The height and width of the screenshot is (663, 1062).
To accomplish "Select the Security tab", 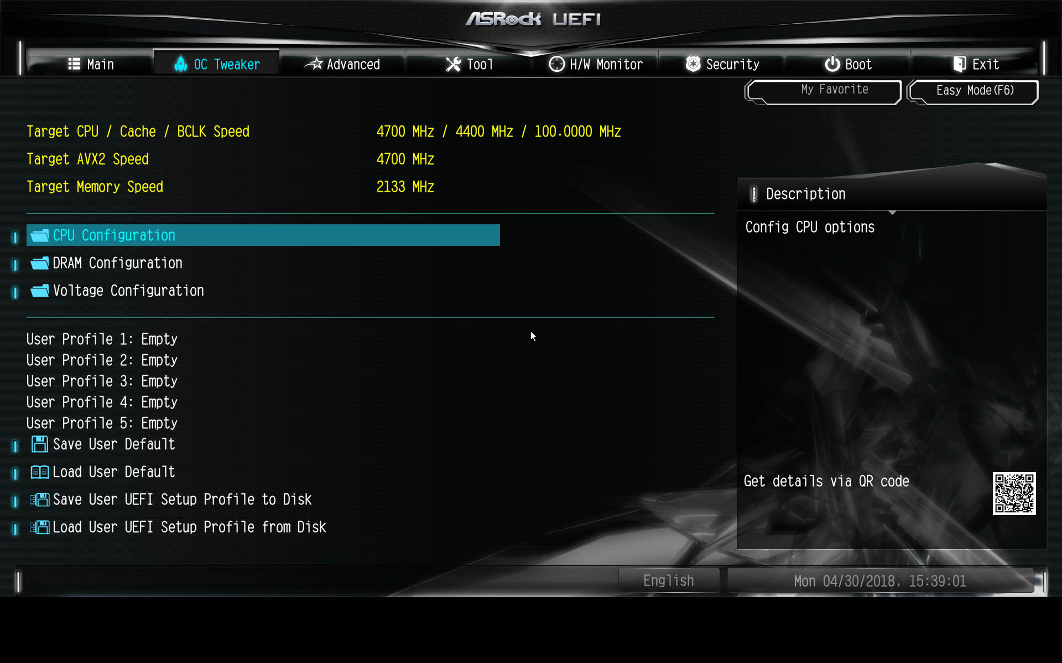I will point(722,64).
